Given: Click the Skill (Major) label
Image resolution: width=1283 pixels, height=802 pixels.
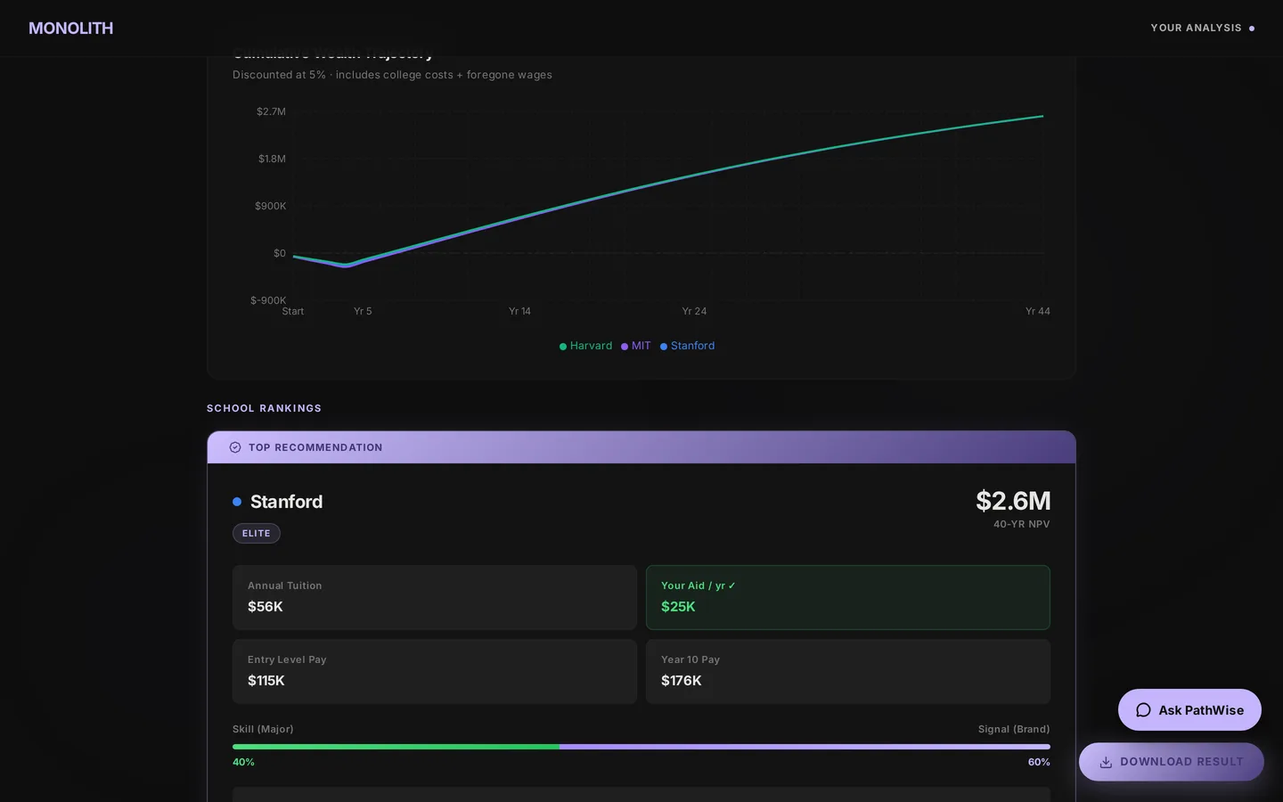Looking at the screenshot, I should 263,729.
